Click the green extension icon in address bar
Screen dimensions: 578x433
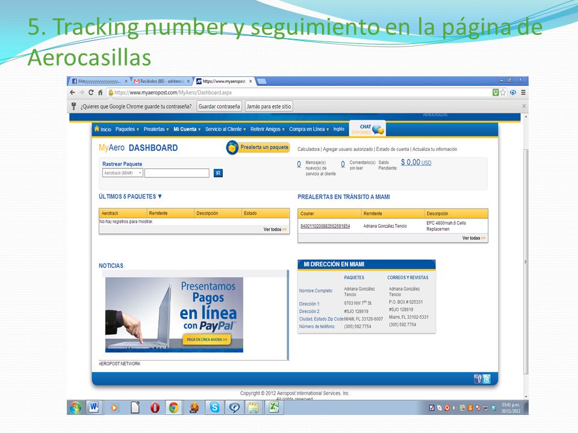[496, 93]
